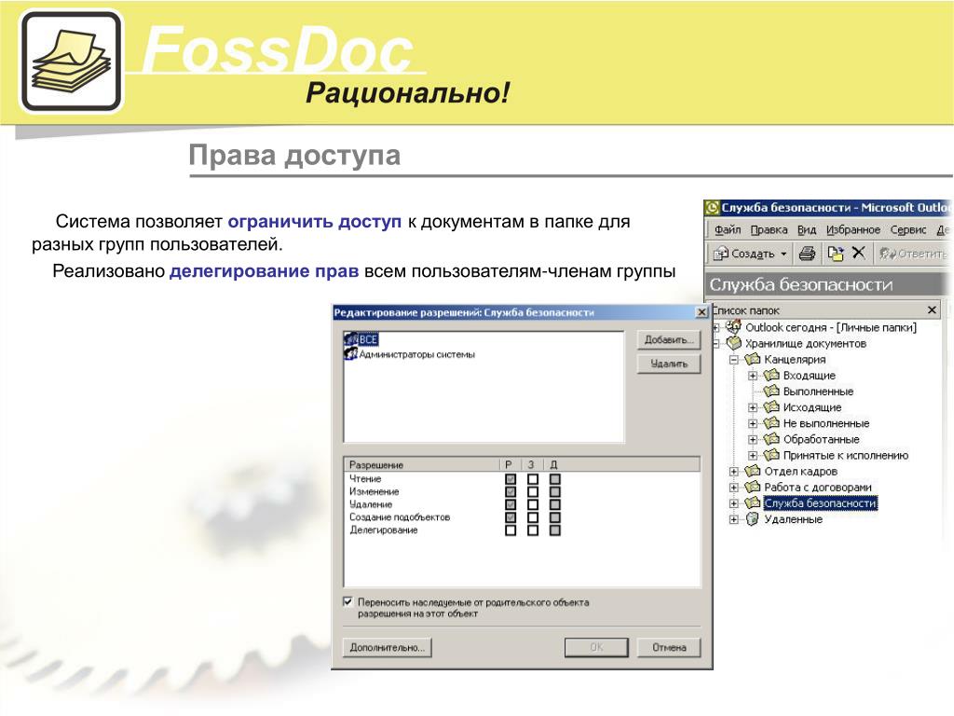Click the Move to folder toolbar icon
Screen dimensions: 954x716
(836, 254)
